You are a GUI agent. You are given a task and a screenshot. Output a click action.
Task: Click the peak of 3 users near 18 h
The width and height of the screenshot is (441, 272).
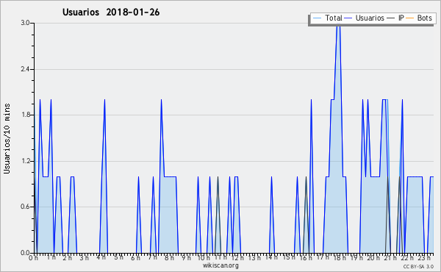click(x=338, y=25)
